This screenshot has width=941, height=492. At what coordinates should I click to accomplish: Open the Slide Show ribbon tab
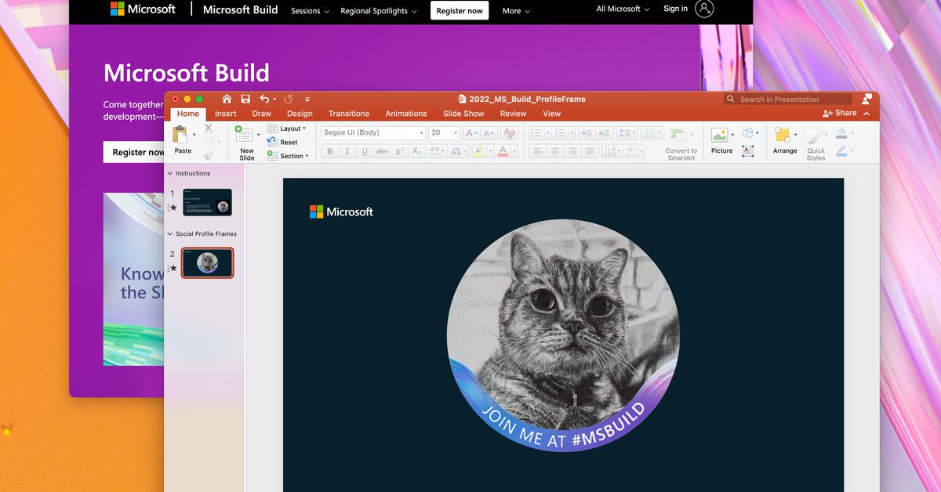[463, 114]
